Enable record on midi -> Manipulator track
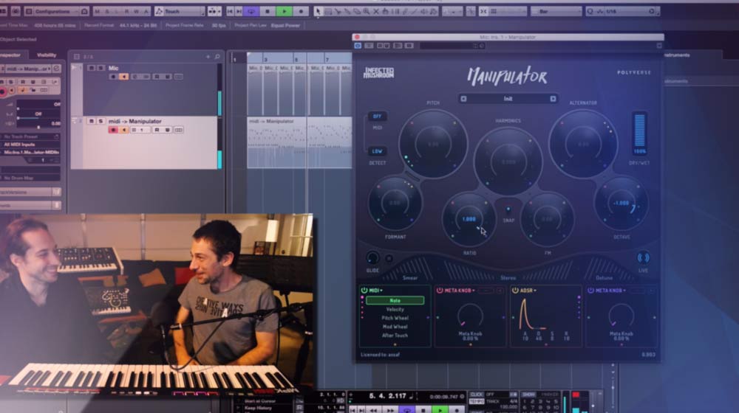Viewport: 739px width, 413px height. [x=113, y=130]
